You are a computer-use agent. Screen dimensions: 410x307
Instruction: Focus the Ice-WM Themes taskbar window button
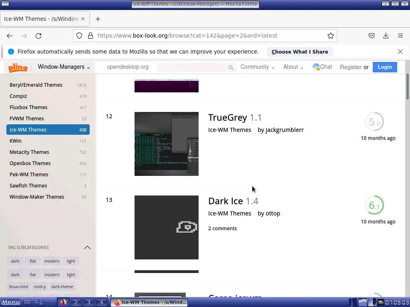pos(150,302)
